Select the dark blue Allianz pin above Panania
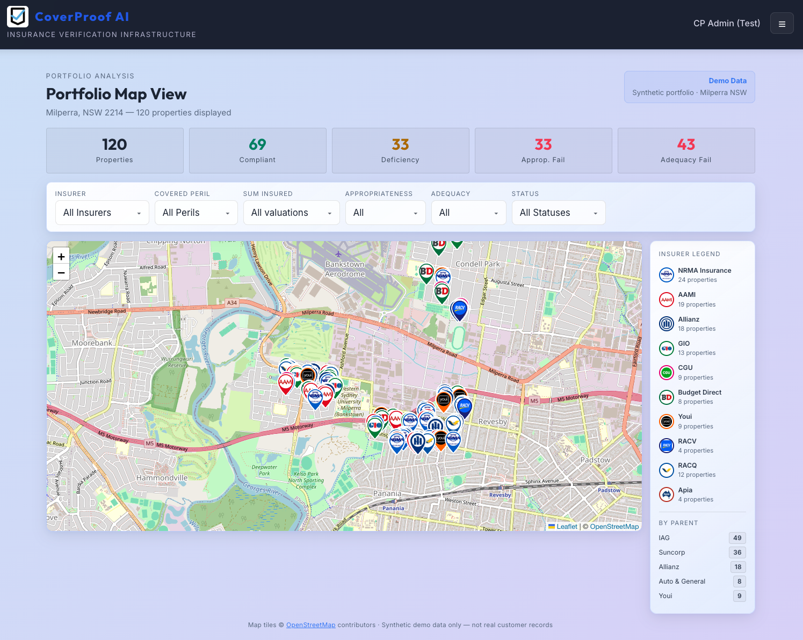 (417, 442)
